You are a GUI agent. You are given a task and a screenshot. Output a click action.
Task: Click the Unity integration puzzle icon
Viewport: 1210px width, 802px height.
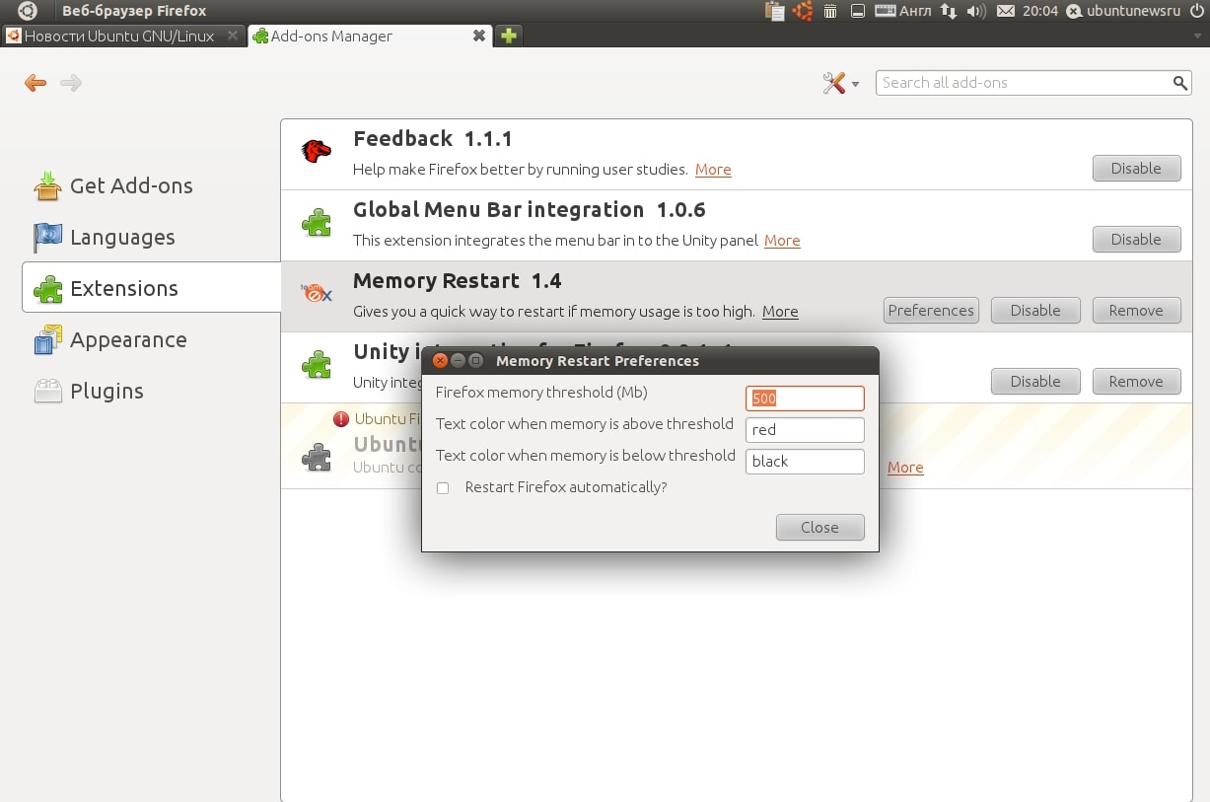pos(317,365)
